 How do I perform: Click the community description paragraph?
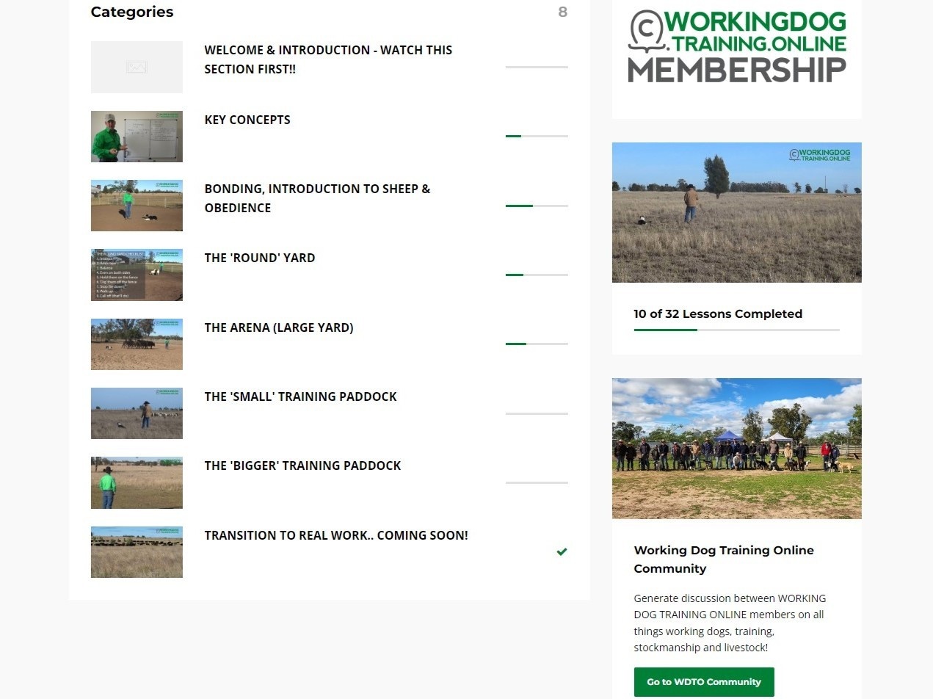[730, 623]
